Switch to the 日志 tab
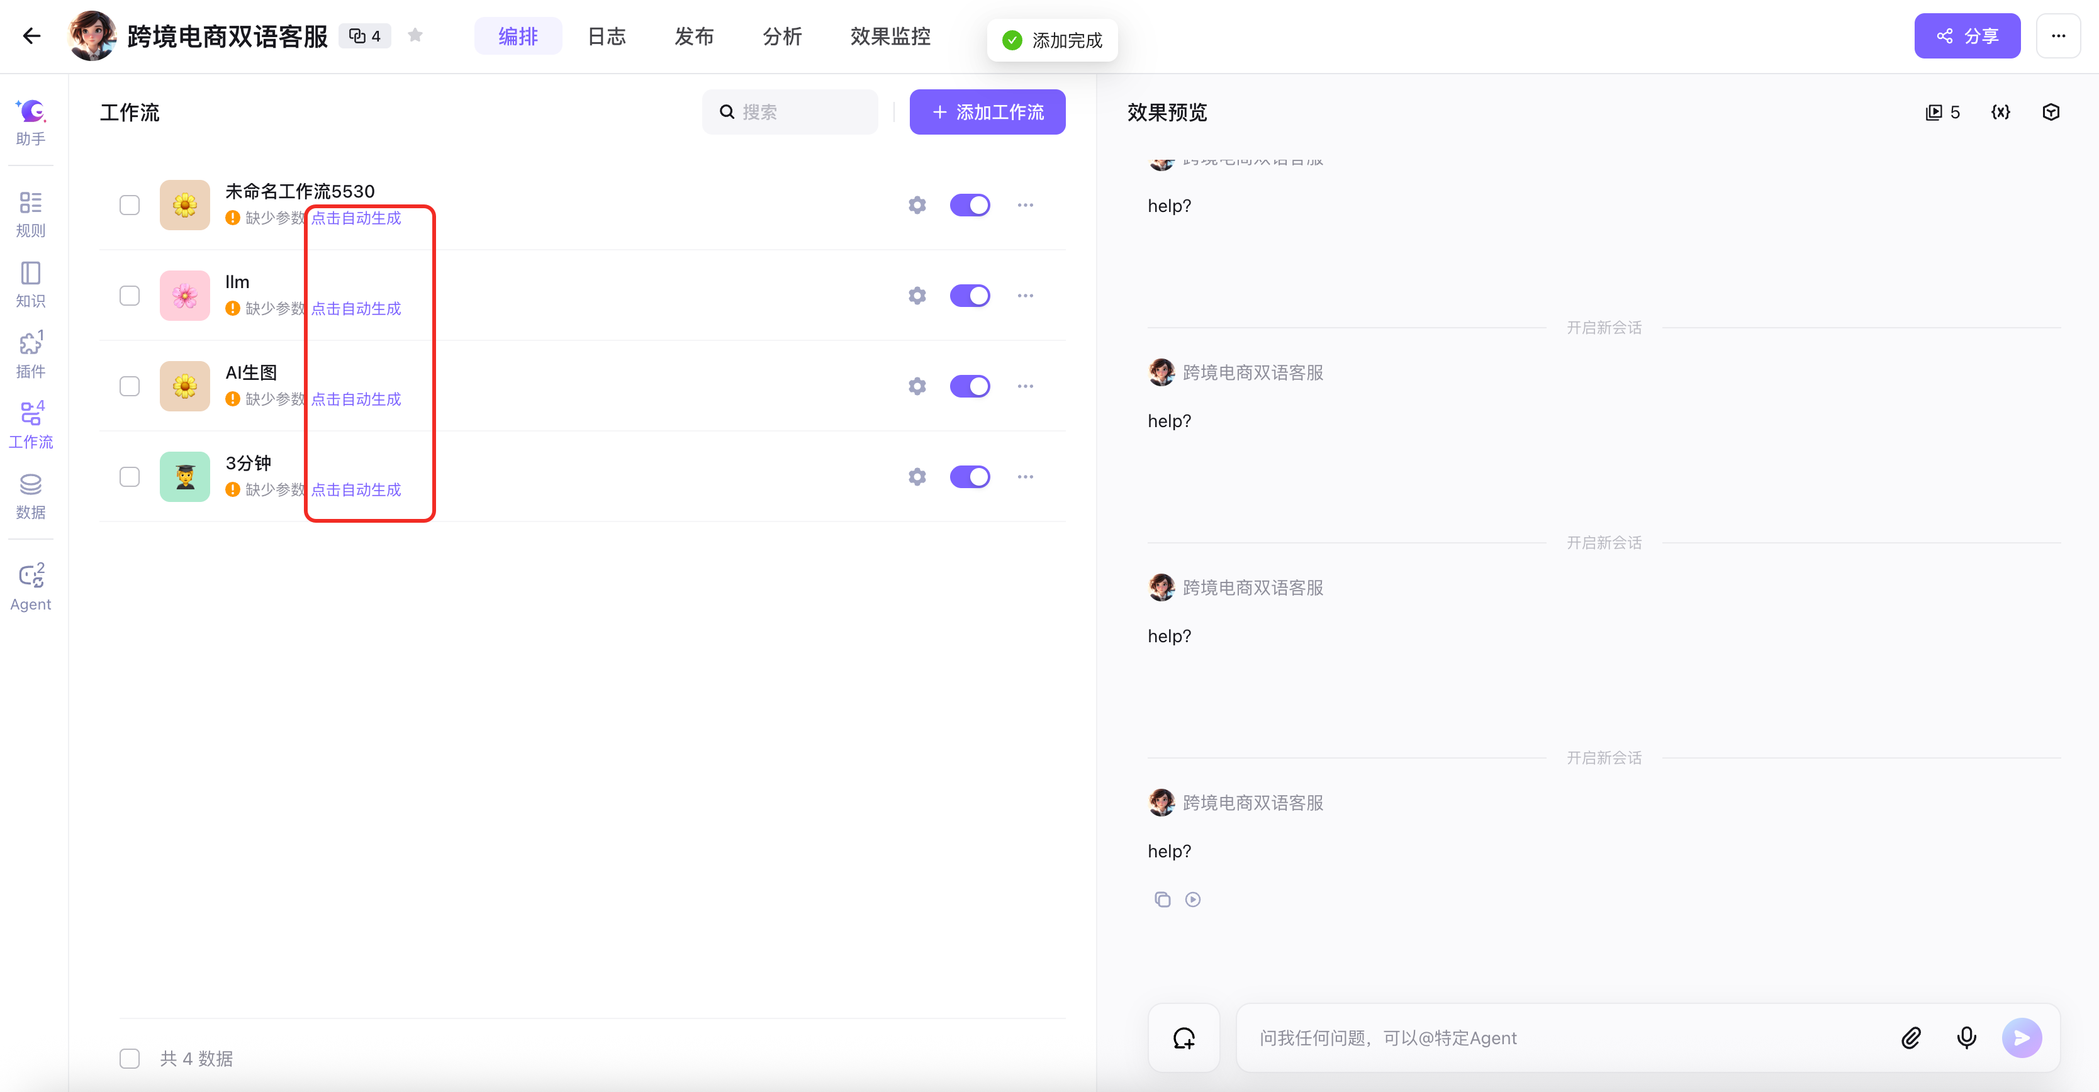Screen dimensions: 2099x1092 click(607, 36)
